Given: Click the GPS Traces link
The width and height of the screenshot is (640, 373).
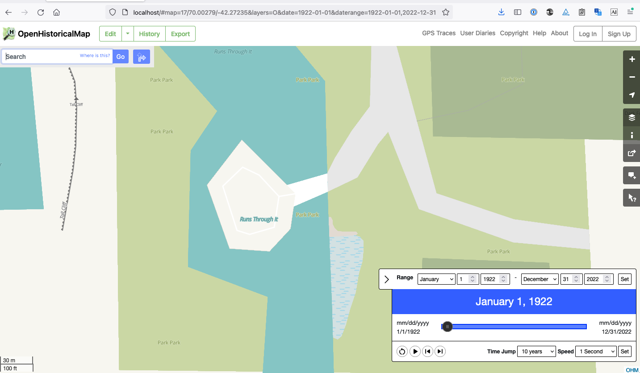Looking at the screenshot, I should pos(439,33).
